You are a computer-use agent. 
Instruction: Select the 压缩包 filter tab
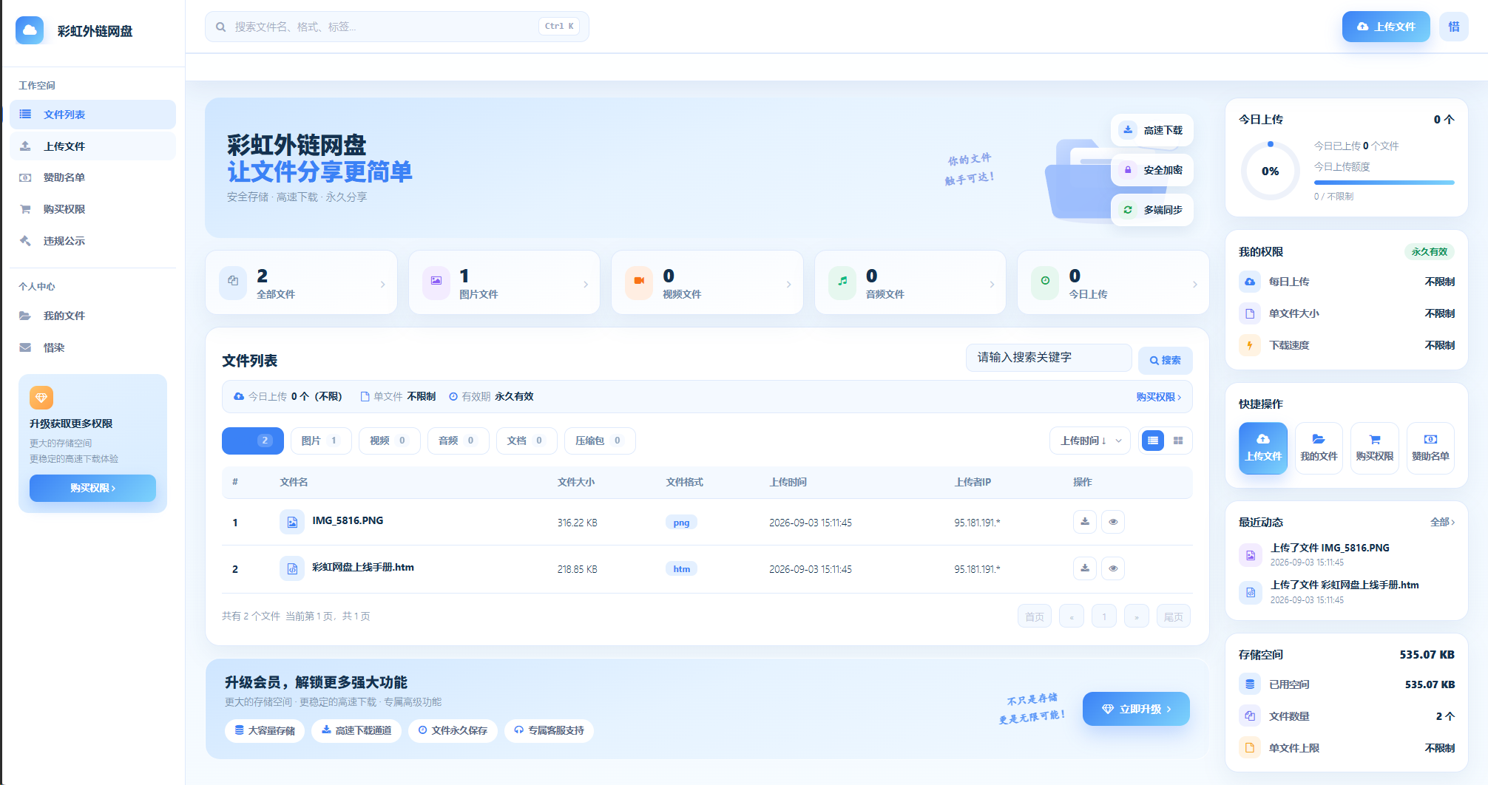(x=600, y=441)
